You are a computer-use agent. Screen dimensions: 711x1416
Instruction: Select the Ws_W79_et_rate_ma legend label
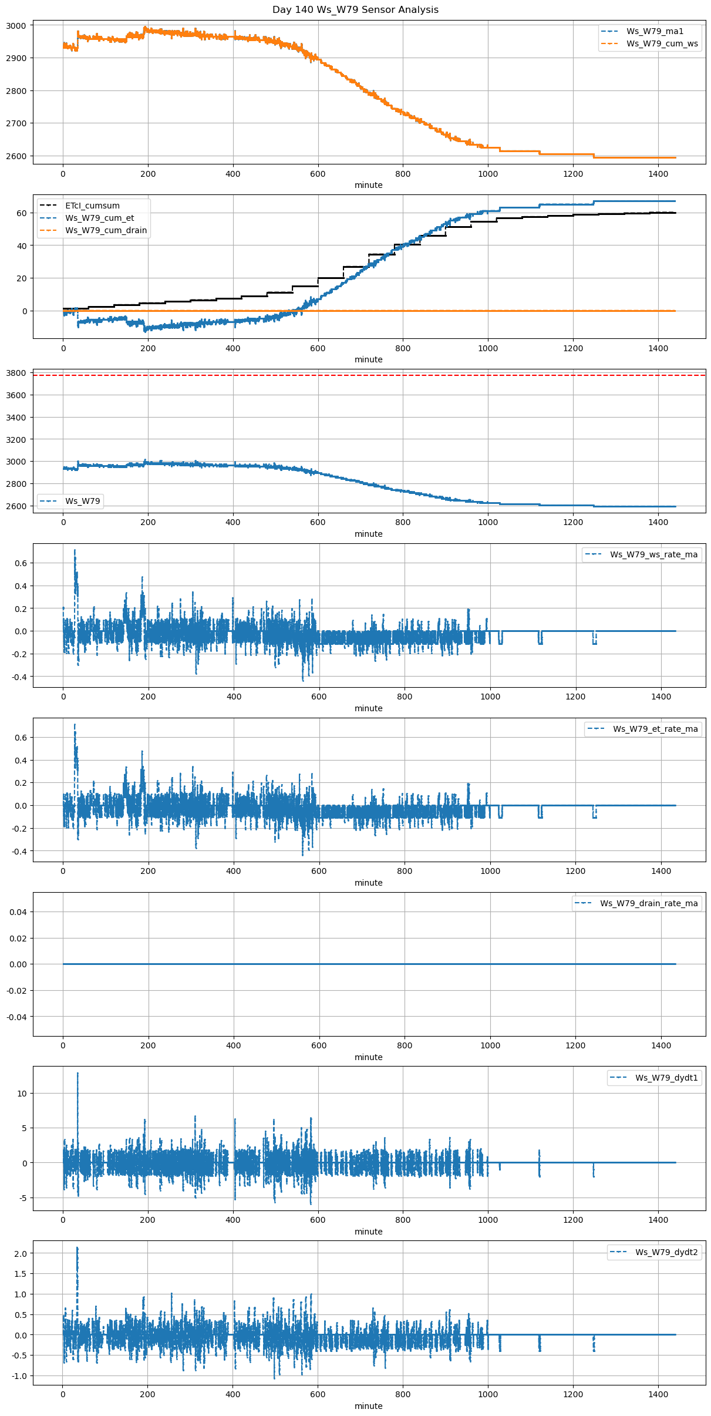click(655, 729)
